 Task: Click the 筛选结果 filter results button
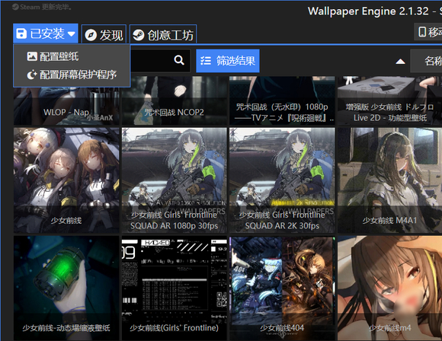click(x=228, y=61)
